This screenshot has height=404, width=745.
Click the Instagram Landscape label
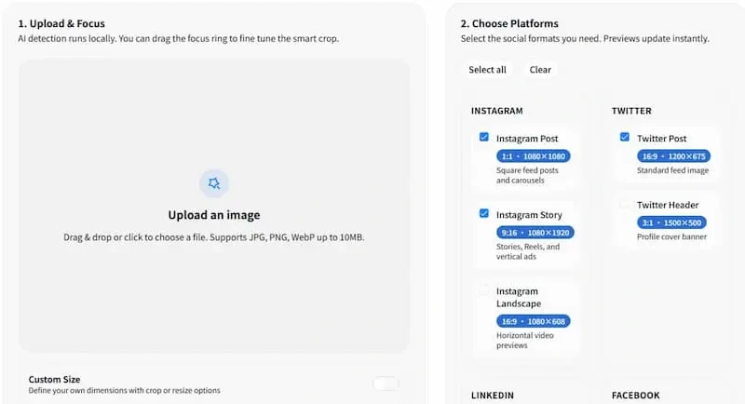tap(518, 297)
